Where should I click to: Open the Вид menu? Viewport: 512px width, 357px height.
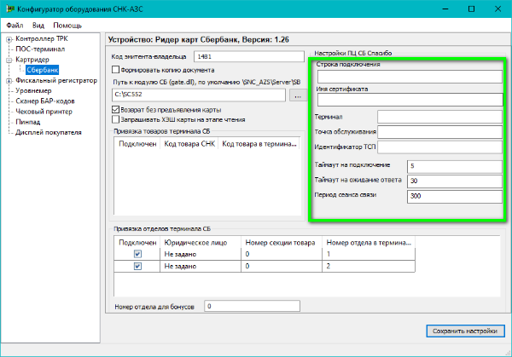click(x=38, y=26)
